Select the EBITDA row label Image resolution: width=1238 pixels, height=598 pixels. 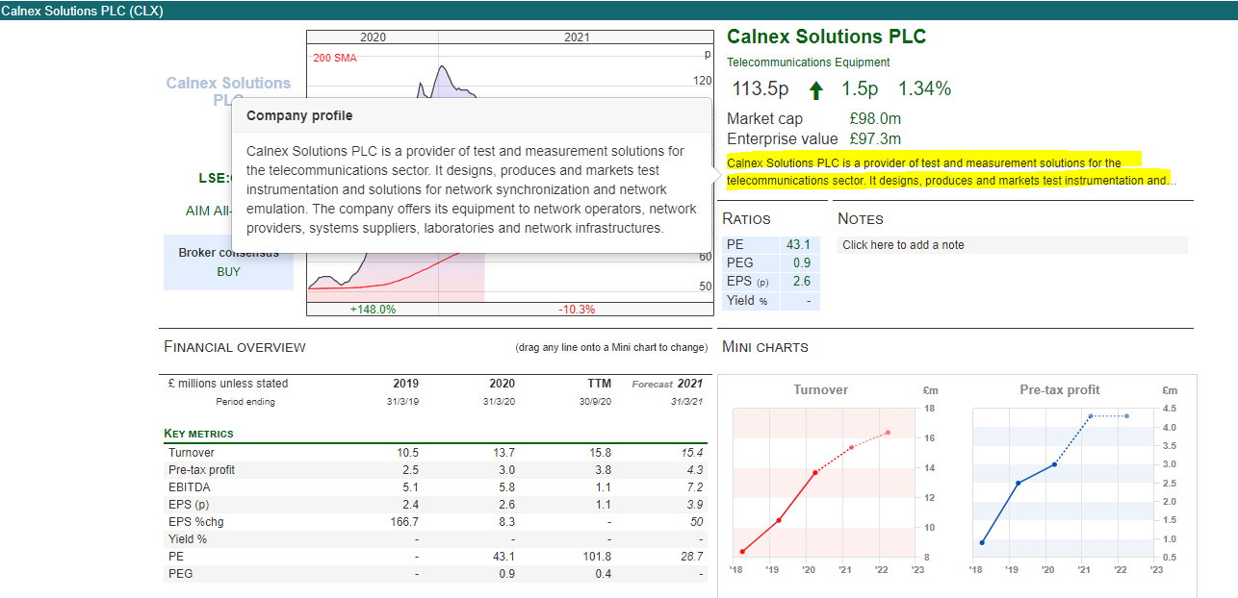(190, 487)
